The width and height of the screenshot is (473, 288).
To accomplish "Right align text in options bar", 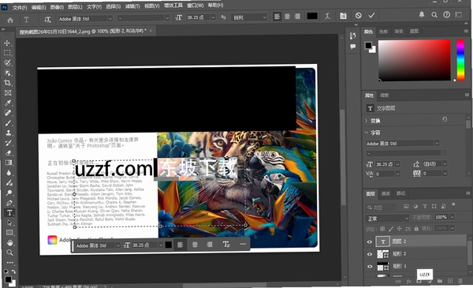I will pos(297,17).
